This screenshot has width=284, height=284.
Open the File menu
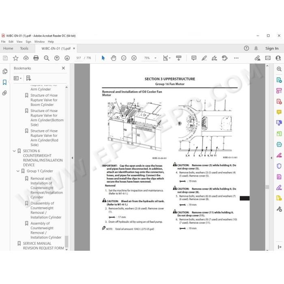[x=3, y=42]
